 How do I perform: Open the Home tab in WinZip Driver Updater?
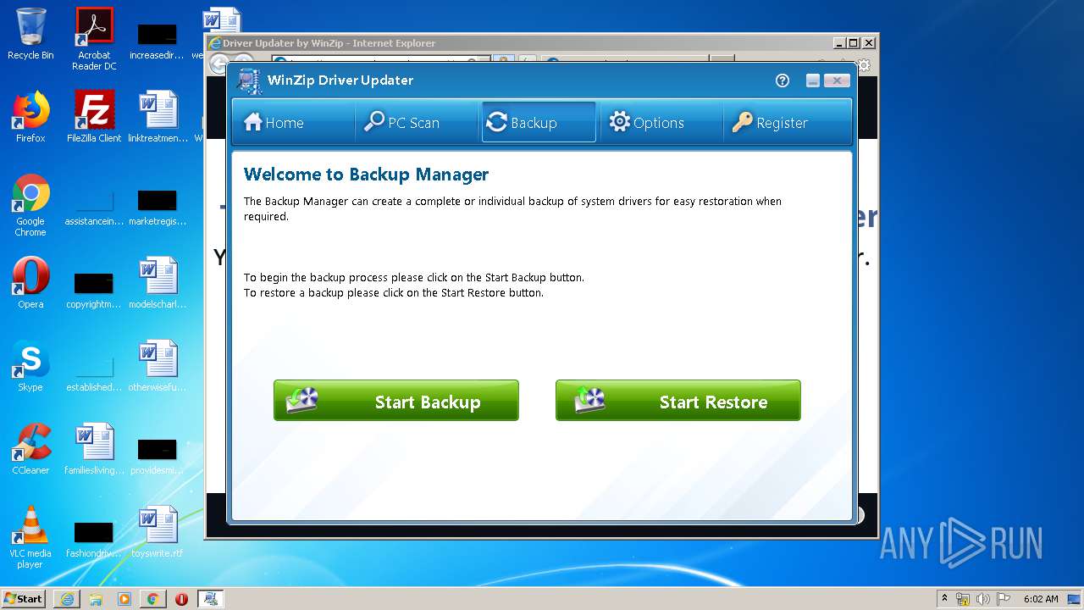coord(293,122)
